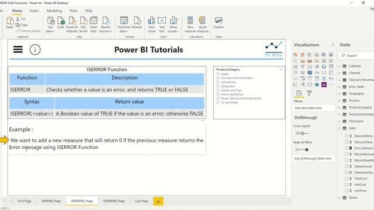Expand the Calendar table in Fields
This screenshot has height=210, width=374.
340,66
